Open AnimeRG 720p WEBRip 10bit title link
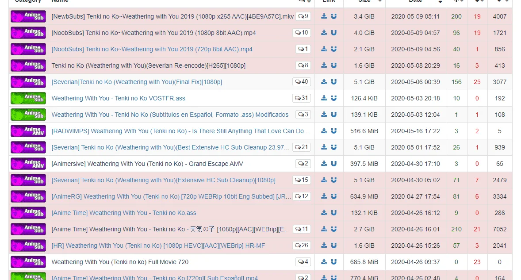This screenshot has width=521, height=280. point(171,196)
